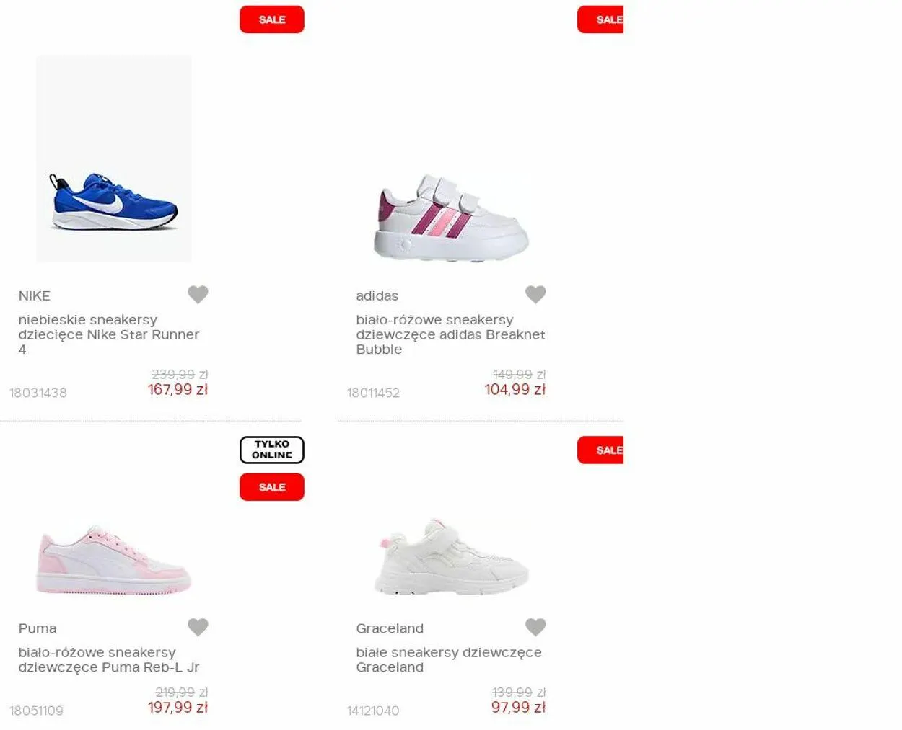Open pink Puma sneaker product image
Viewport: 902px width, 730px height.
coord(113,561)
